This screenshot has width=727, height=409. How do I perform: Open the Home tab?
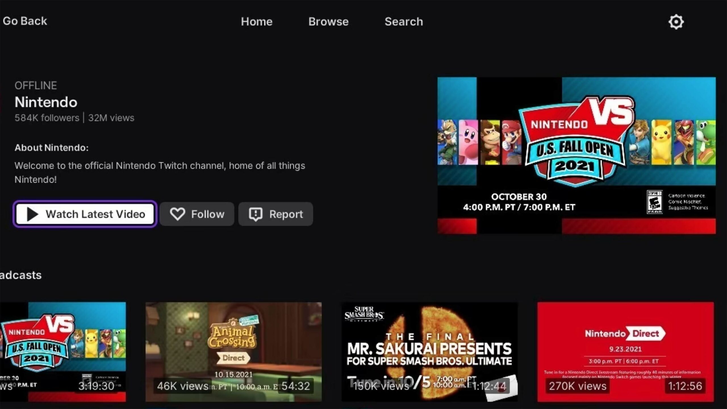[257, 22]
